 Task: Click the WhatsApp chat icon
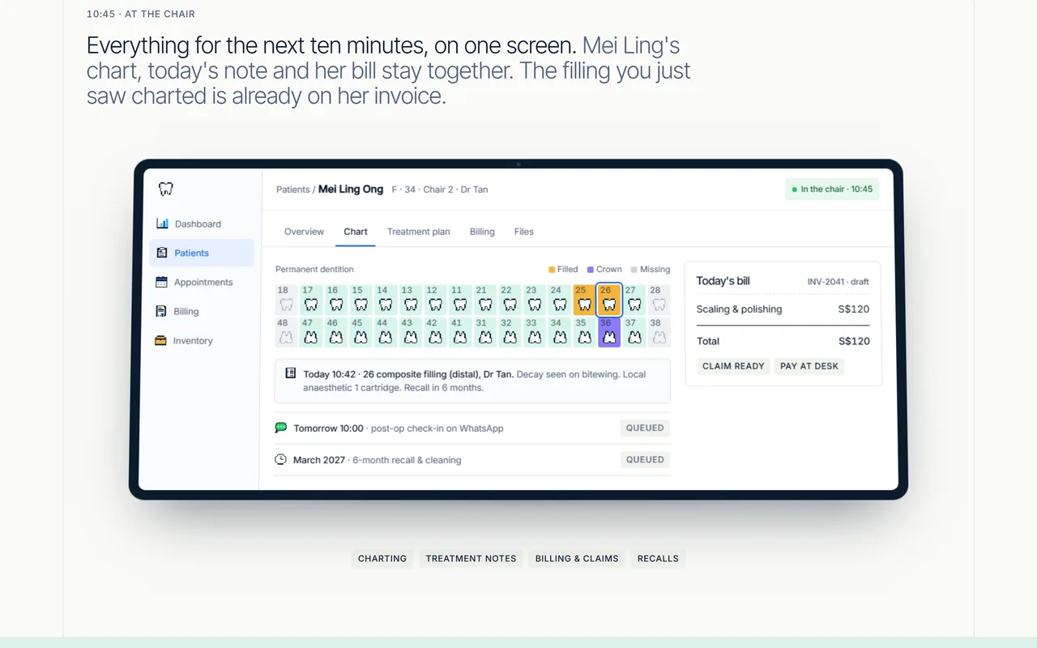281,428
